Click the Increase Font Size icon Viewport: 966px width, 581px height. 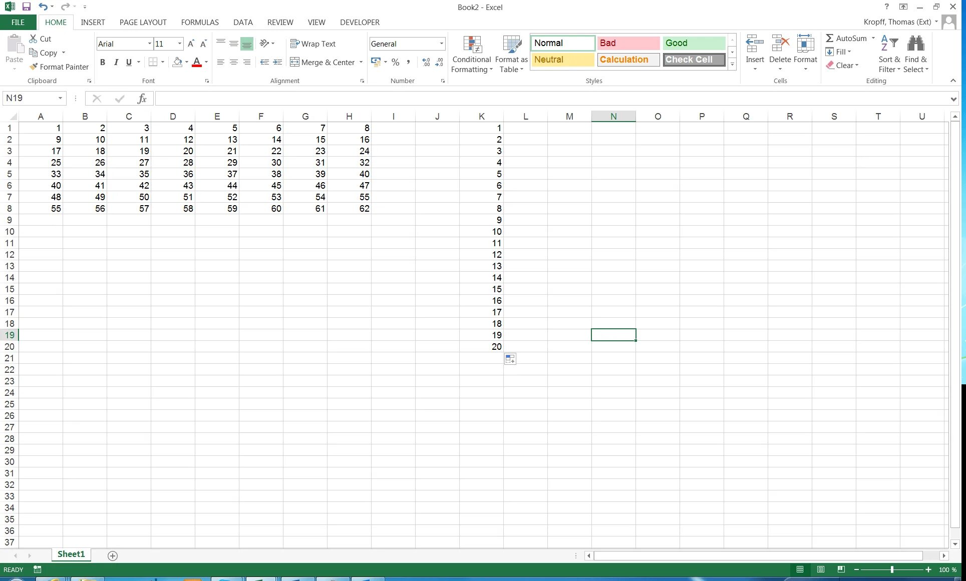(191, 44)
